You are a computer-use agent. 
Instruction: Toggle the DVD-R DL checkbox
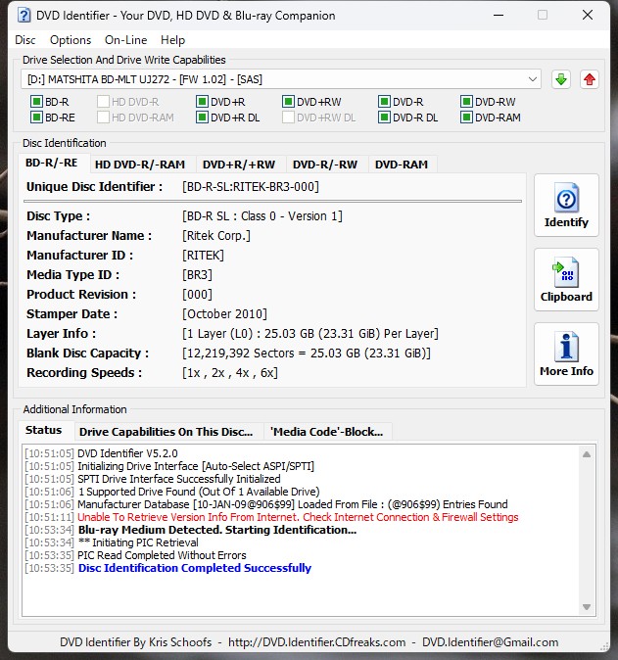tap(384, 117)
